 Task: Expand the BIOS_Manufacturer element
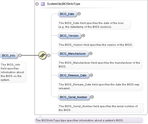tap(91, 54)
